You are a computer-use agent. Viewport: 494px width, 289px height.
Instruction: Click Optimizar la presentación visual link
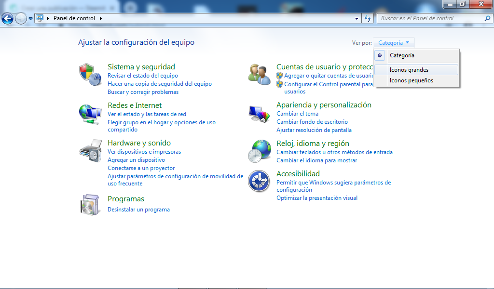(316, 198)
